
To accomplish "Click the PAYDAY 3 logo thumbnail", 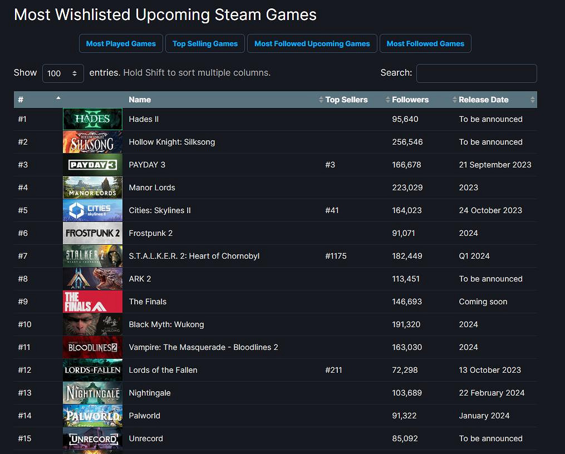I will coord(92,165).
